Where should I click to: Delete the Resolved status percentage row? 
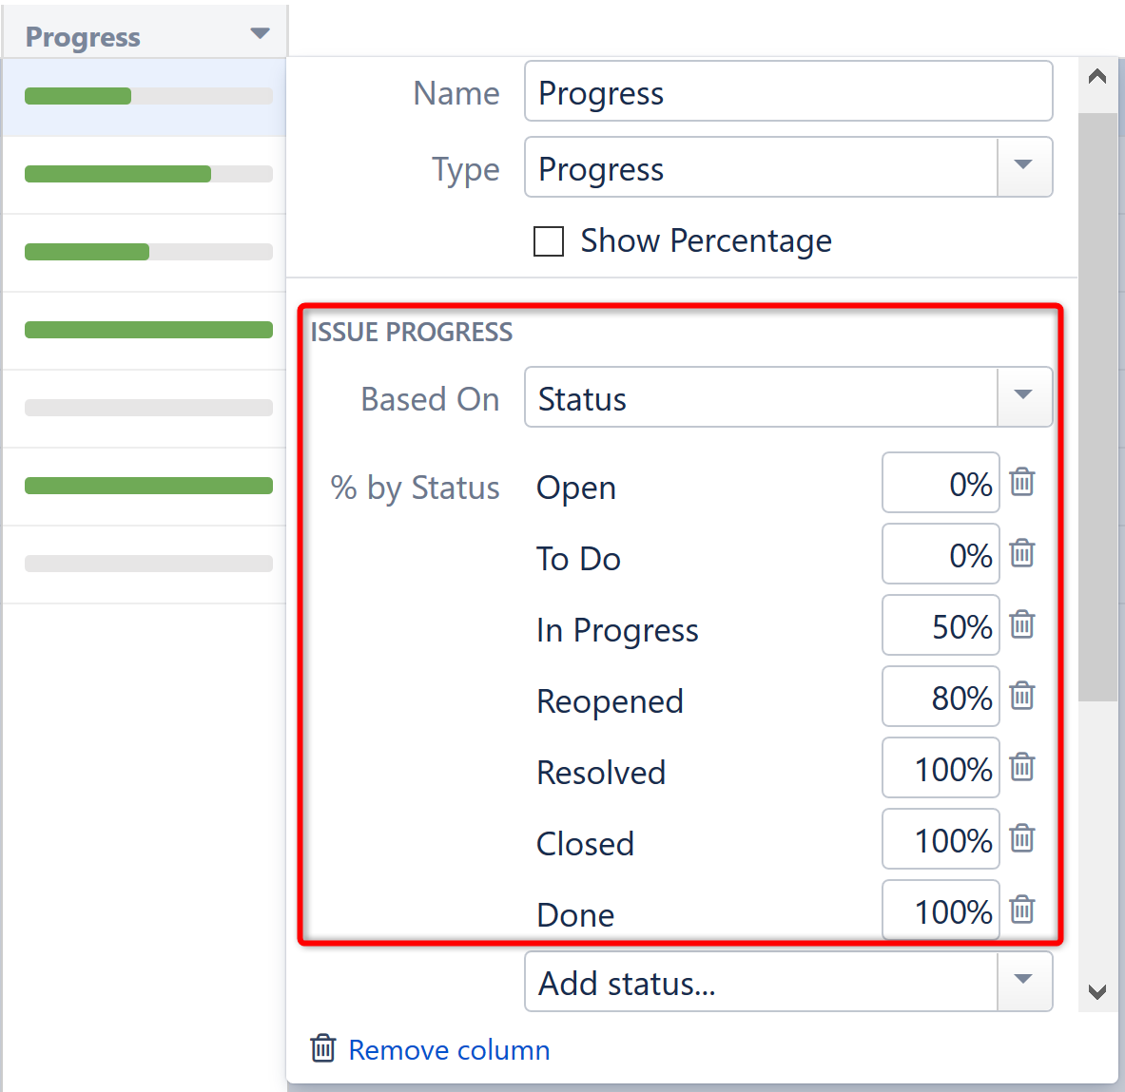[1021, 768]
